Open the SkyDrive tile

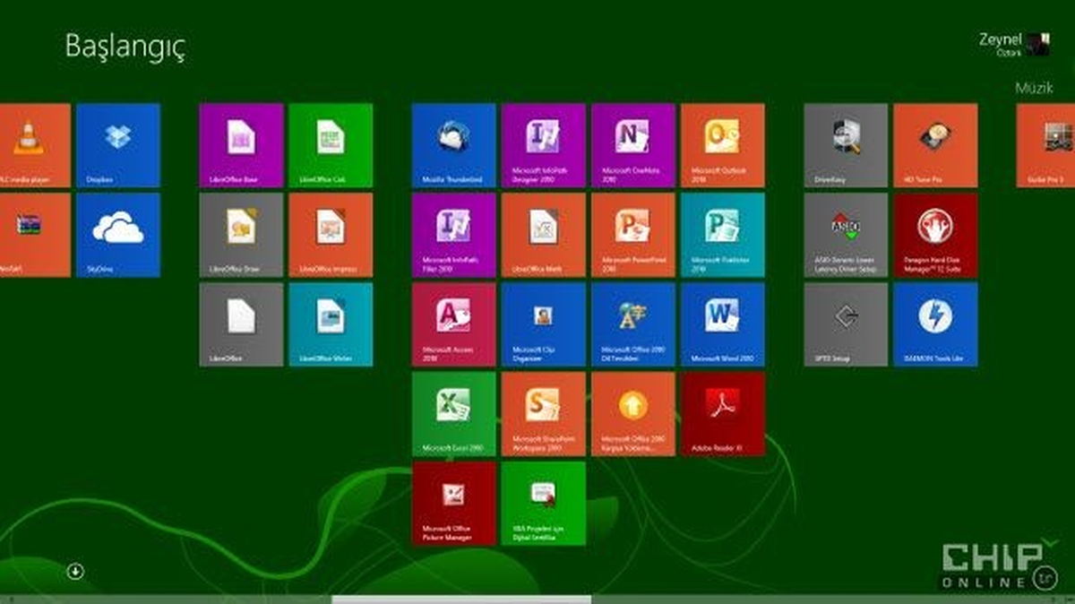(118, 235)
